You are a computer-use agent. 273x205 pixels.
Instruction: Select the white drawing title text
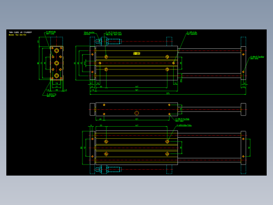20,33
